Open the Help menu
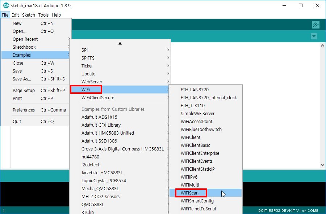 pos(56,15)
